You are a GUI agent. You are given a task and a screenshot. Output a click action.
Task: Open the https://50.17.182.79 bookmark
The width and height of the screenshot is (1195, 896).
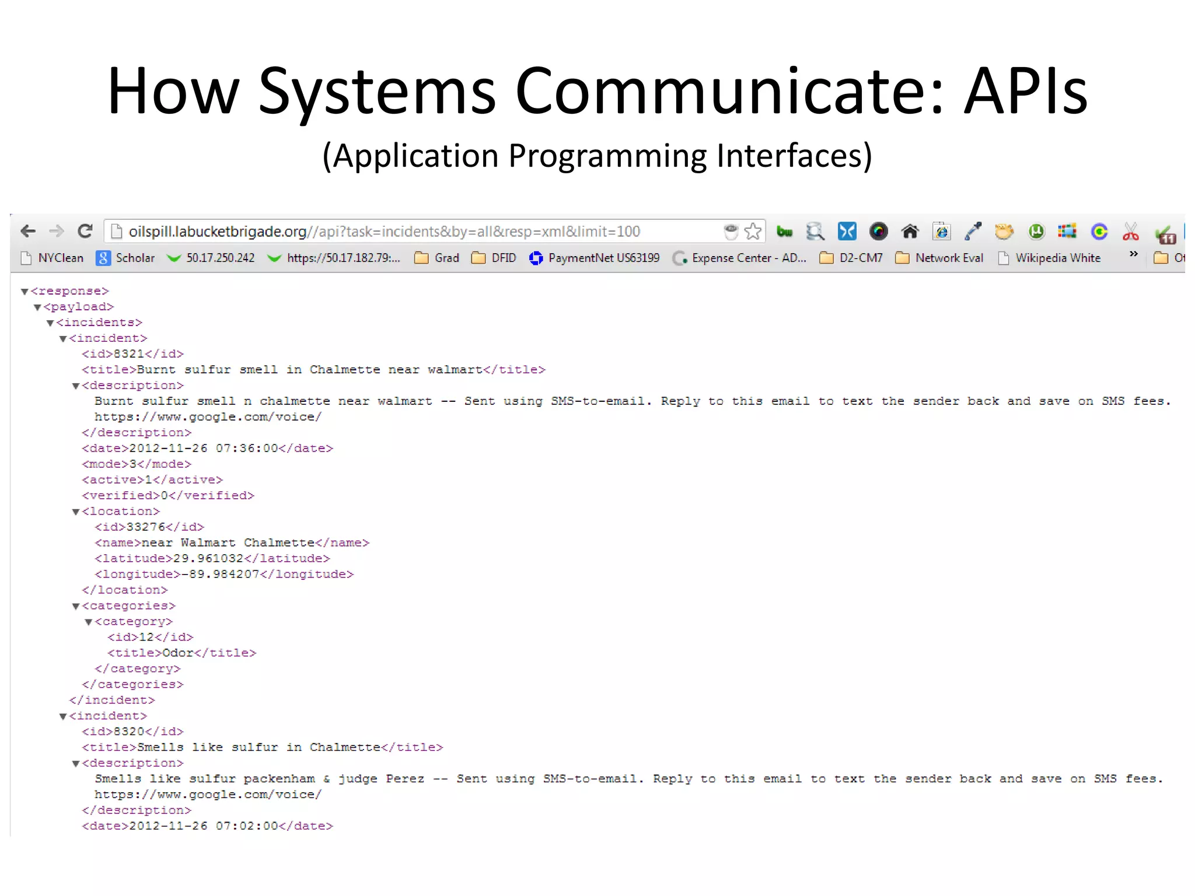[334, 258]
